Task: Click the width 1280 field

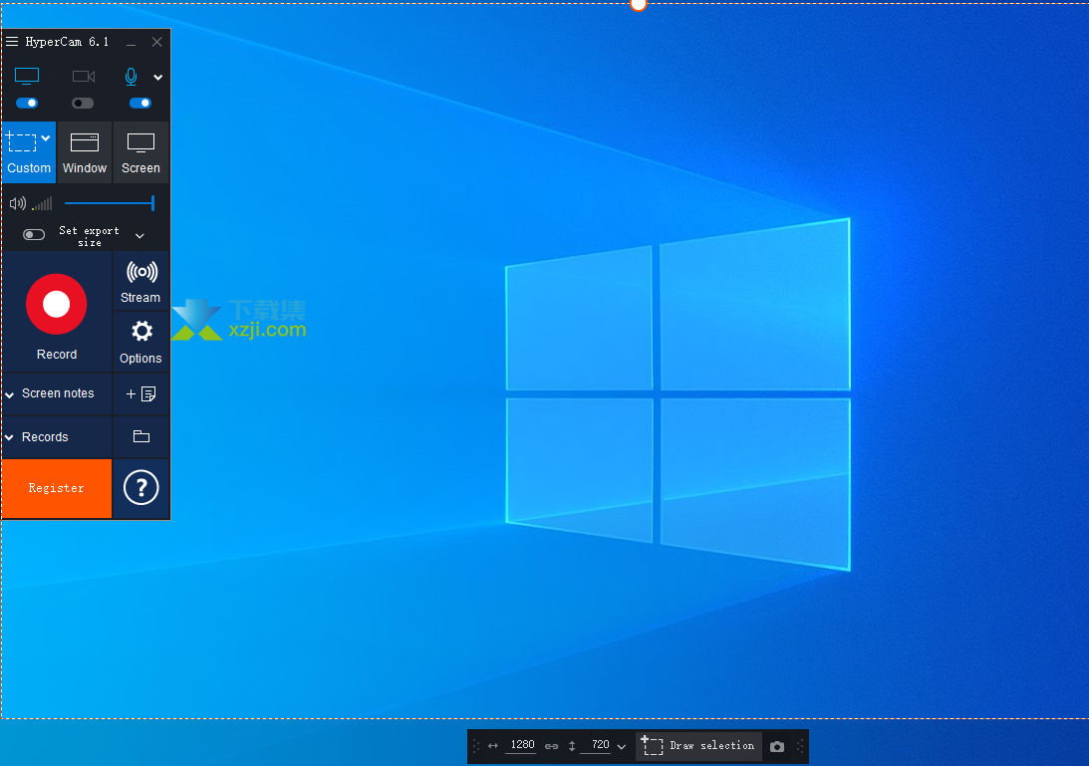Action: pyautogui.click(x=522, y=745)
